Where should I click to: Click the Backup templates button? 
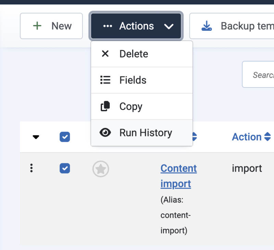point(232,26)
